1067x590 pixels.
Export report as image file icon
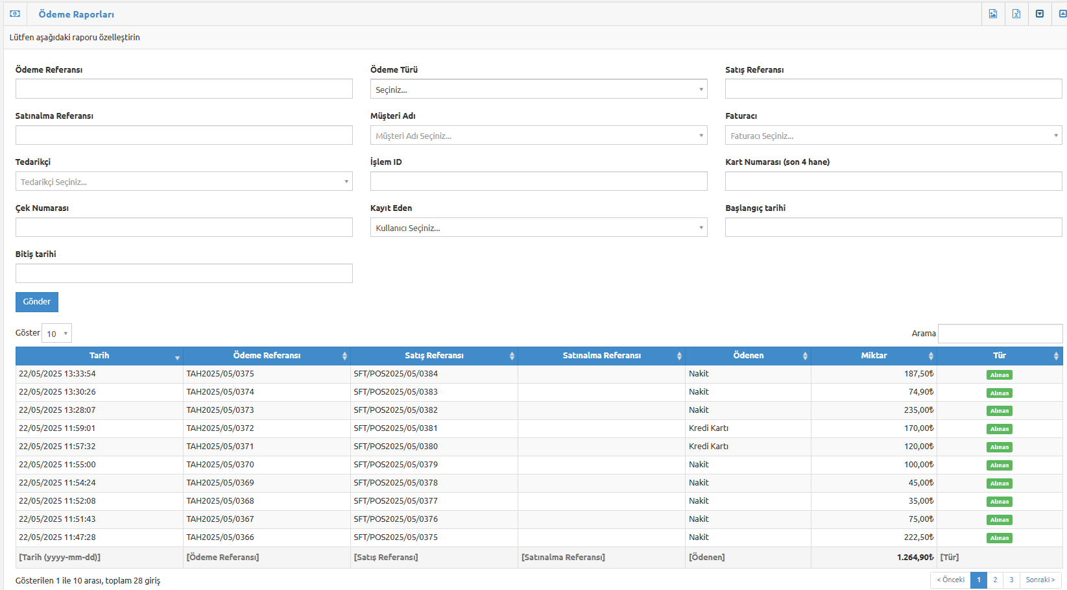[x=993, y=14]
